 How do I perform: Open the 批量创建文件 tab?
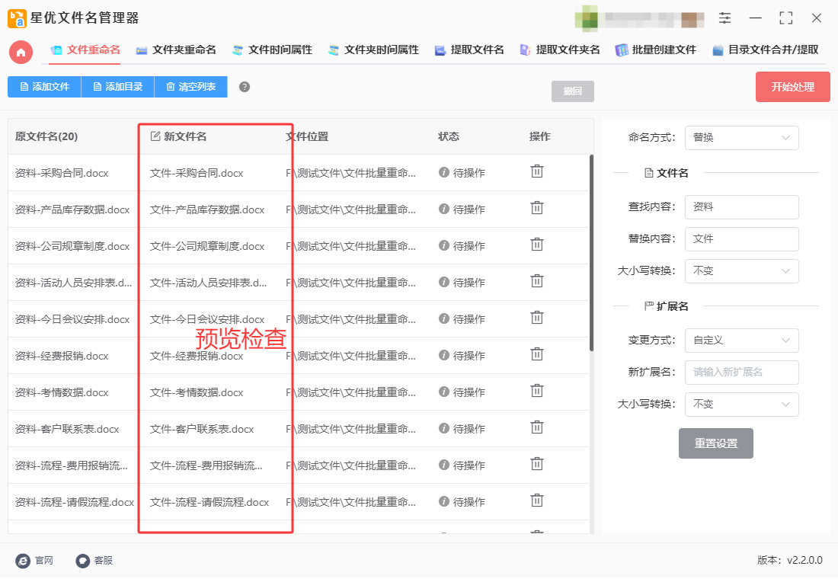tap(656, 50)
